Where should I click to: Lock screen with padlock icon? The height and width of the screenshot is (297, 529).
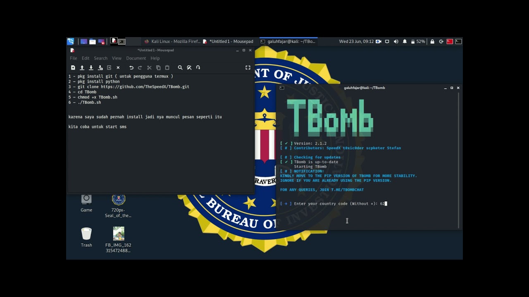click(432, 42)
